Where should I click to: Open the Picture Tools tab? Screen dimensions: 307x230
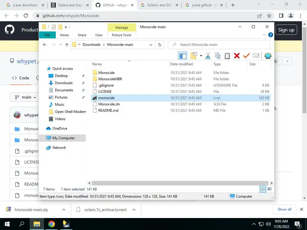point(122,35)
